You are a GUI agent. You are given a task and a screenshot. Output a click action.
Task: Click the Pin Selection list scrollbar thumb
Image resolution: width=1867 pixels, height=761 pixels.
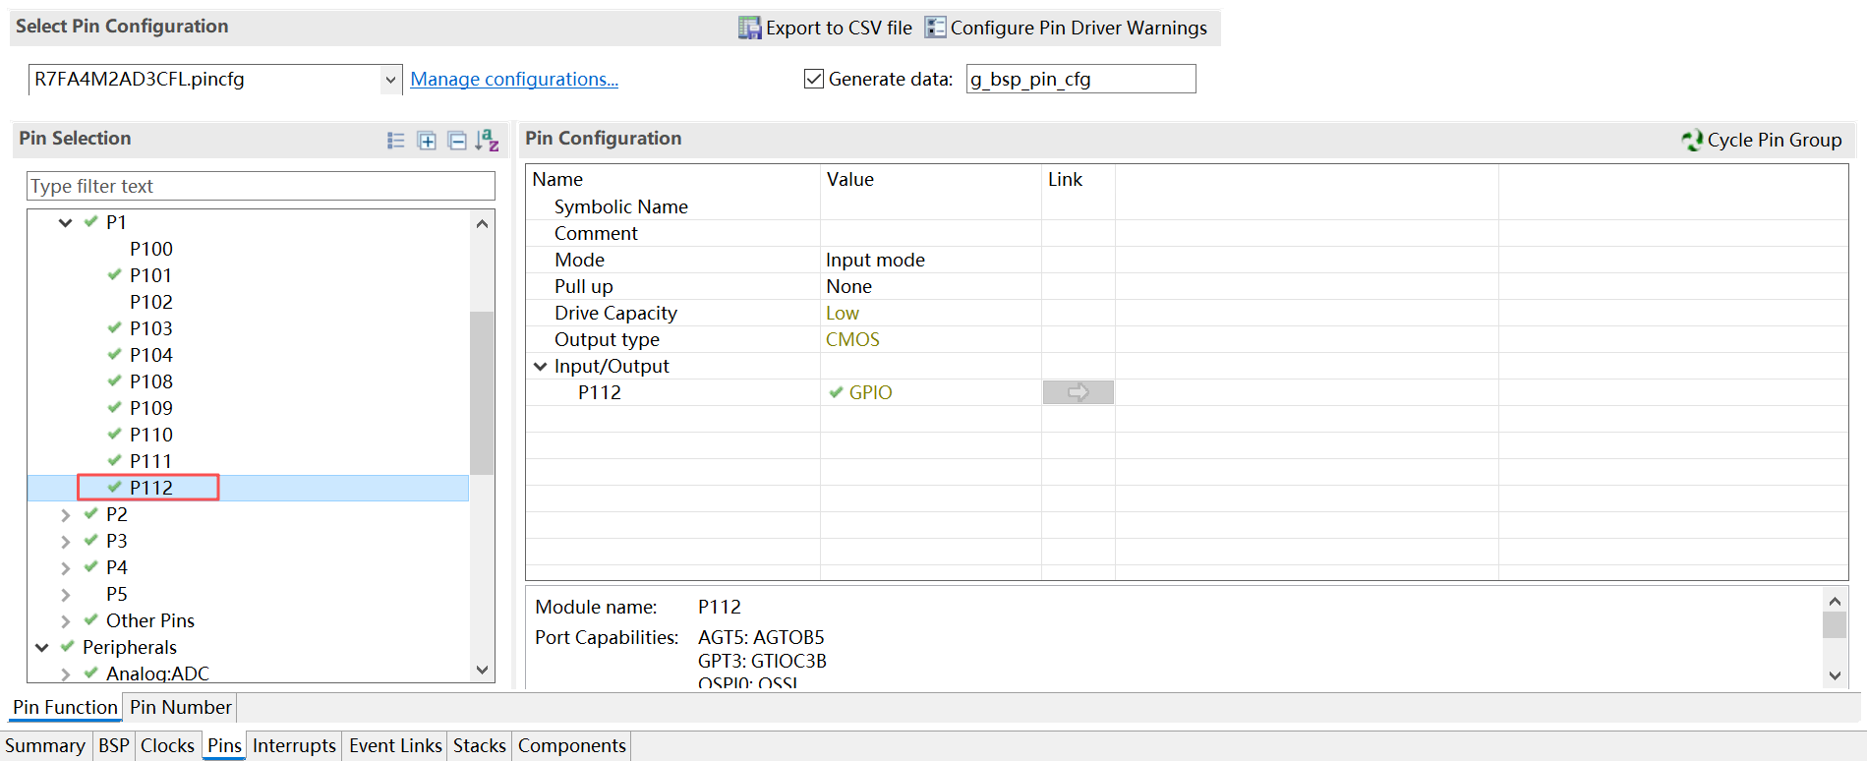(482, 393)
